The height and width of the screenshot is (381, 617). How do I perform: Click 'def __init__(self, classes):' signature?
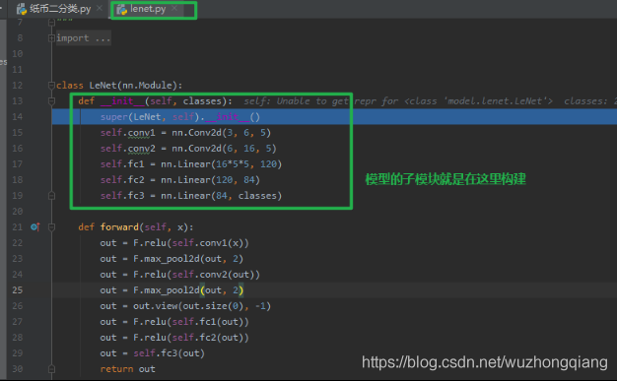(x=155, y=101)
